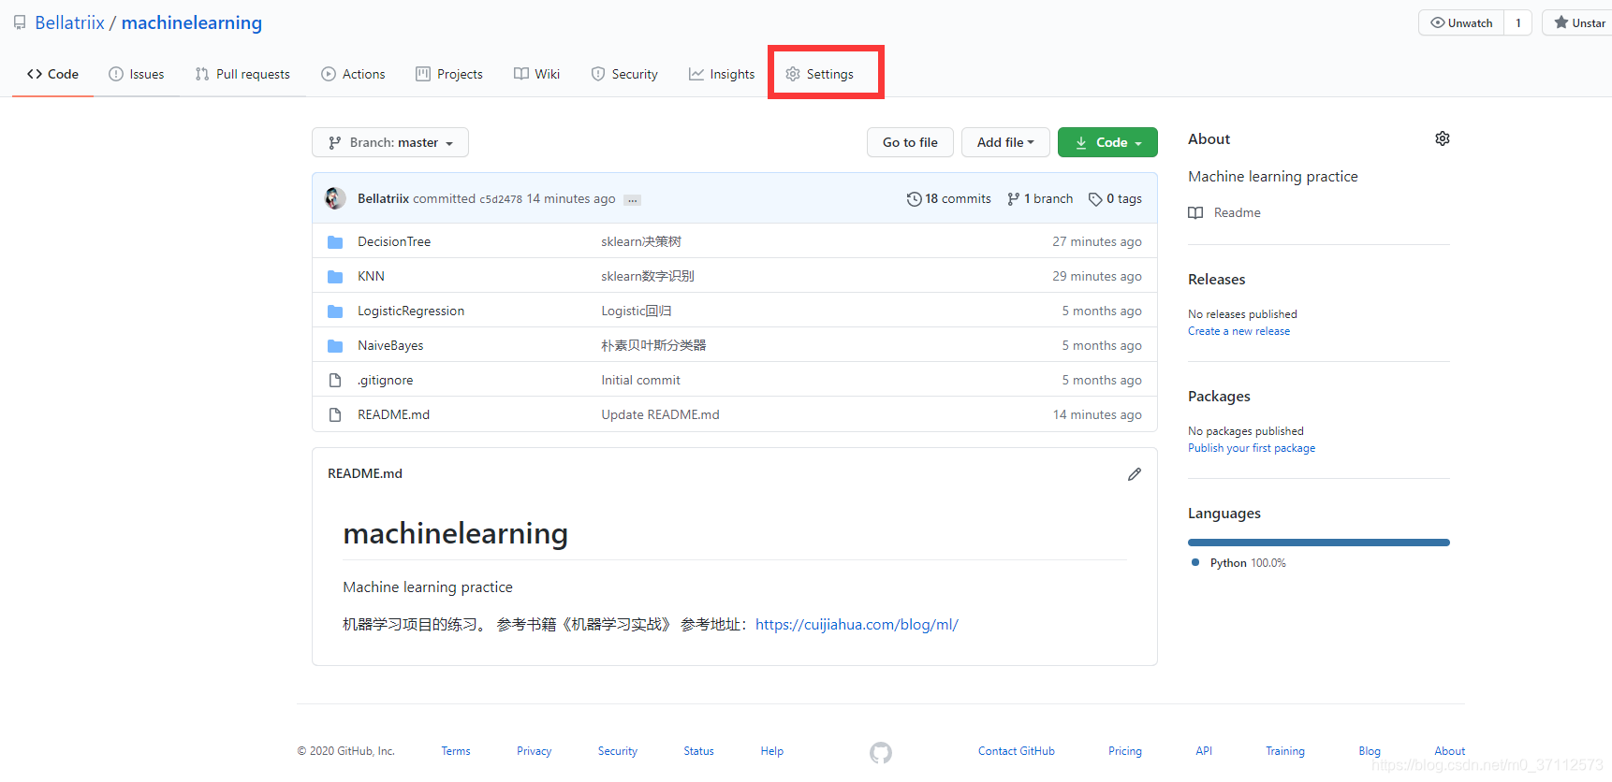The width and height of the screenshot is (1612, 782).
Task: Open the footer Status link
Action: (x=698, y=751)
